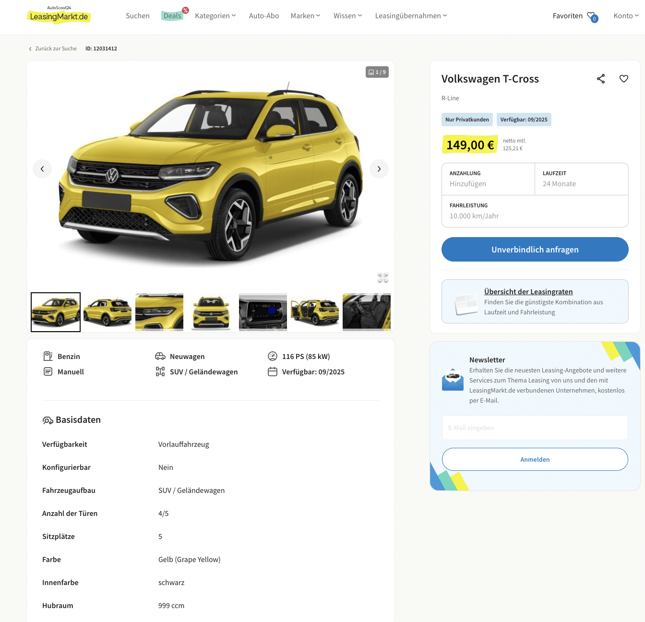The height and width of the screenshot is (622, 645).
Task: Open the Auto-Abo menu item
Action: click(x=264, y=16)
